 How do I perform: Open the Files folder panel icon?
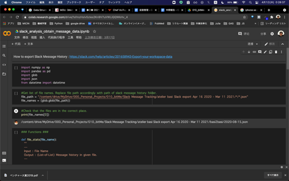click(x=4, y=74)
